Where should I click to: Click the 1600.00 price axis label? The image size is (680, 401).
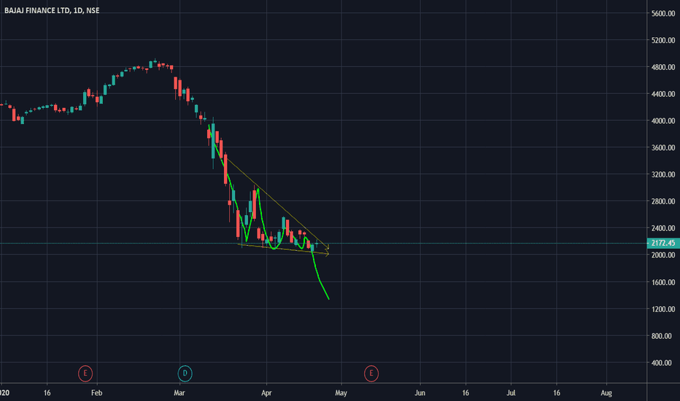click(x=663, y=282)
